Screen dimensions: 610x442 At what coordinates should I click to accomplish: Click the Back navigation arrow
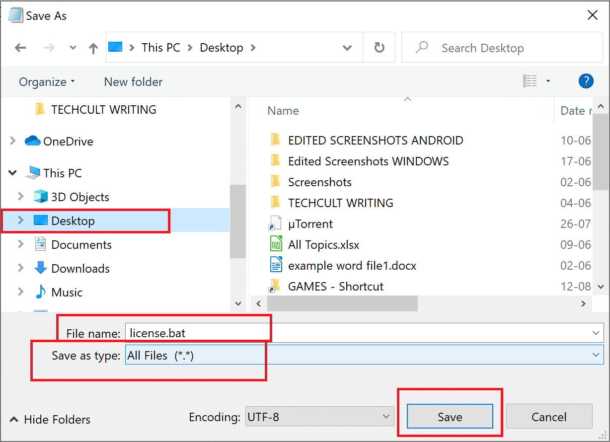point(20,48)
